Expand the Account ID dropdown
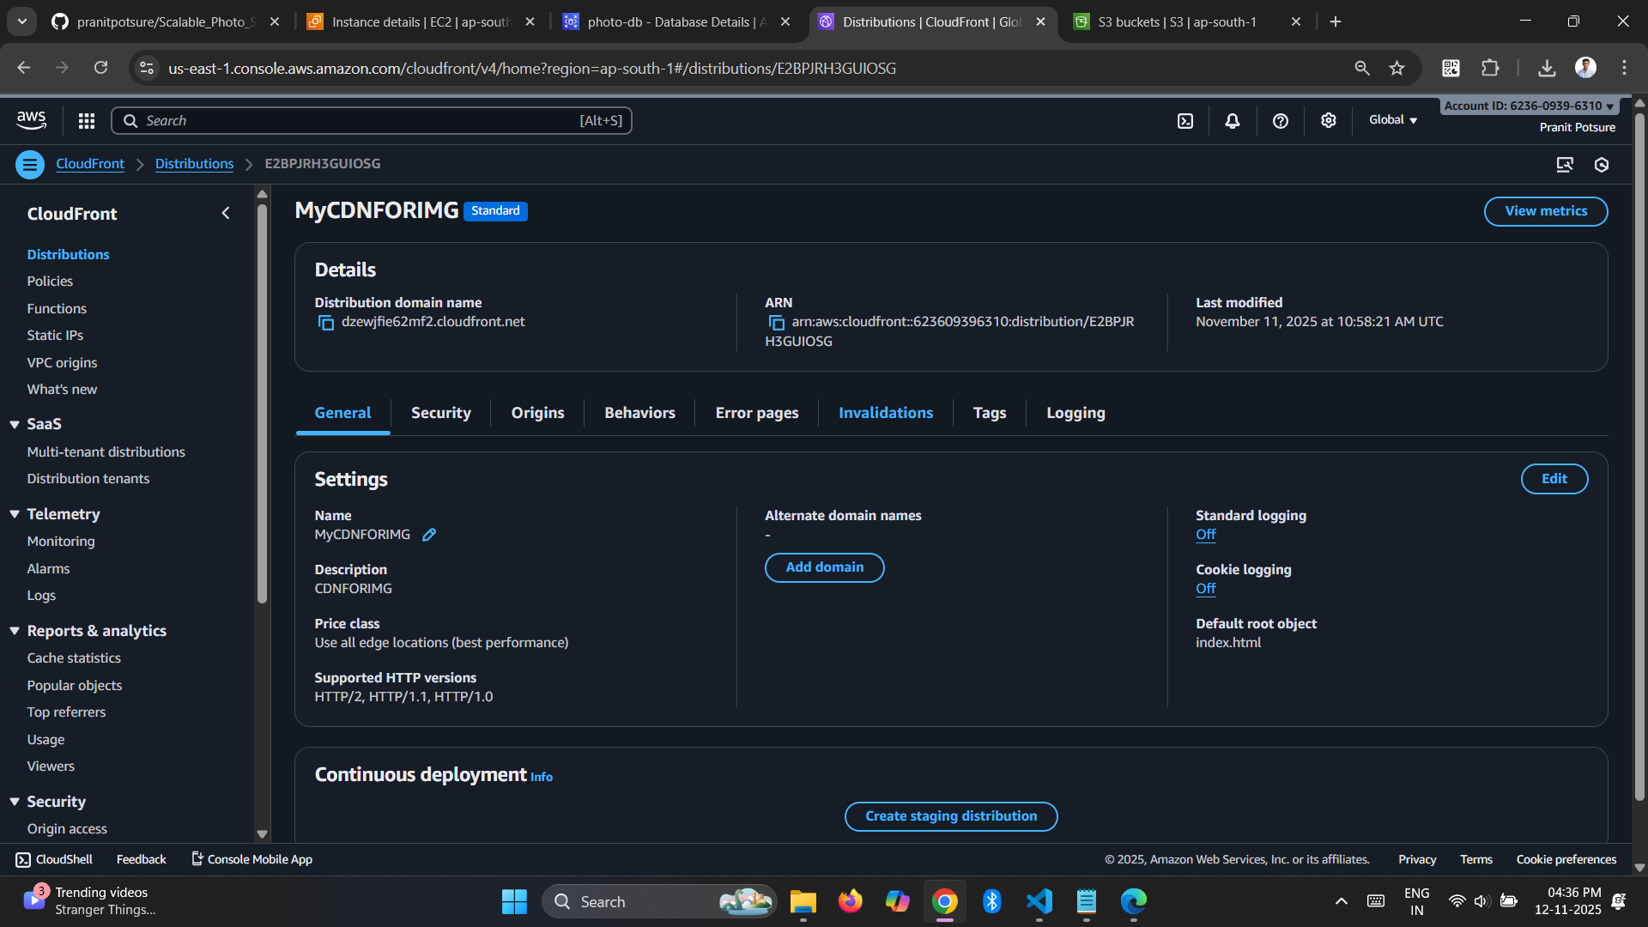This screenshot has width=1648, height=927. (x=1530, y=106)
